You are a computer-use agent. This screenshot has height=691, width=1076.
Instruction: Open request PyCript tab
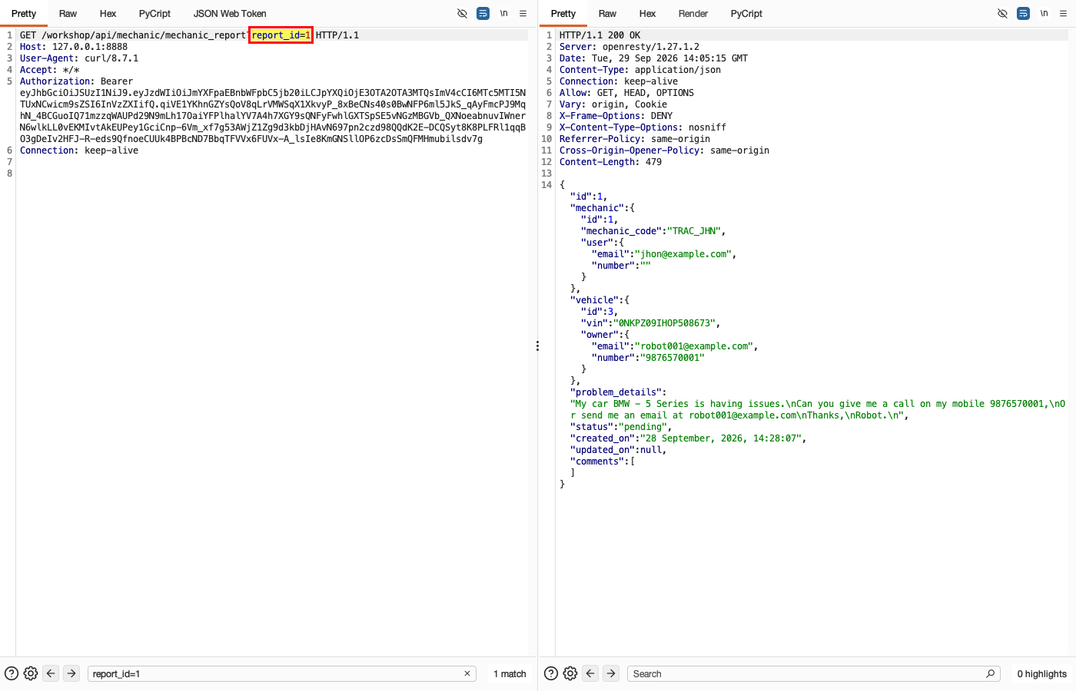coord(154,13)
